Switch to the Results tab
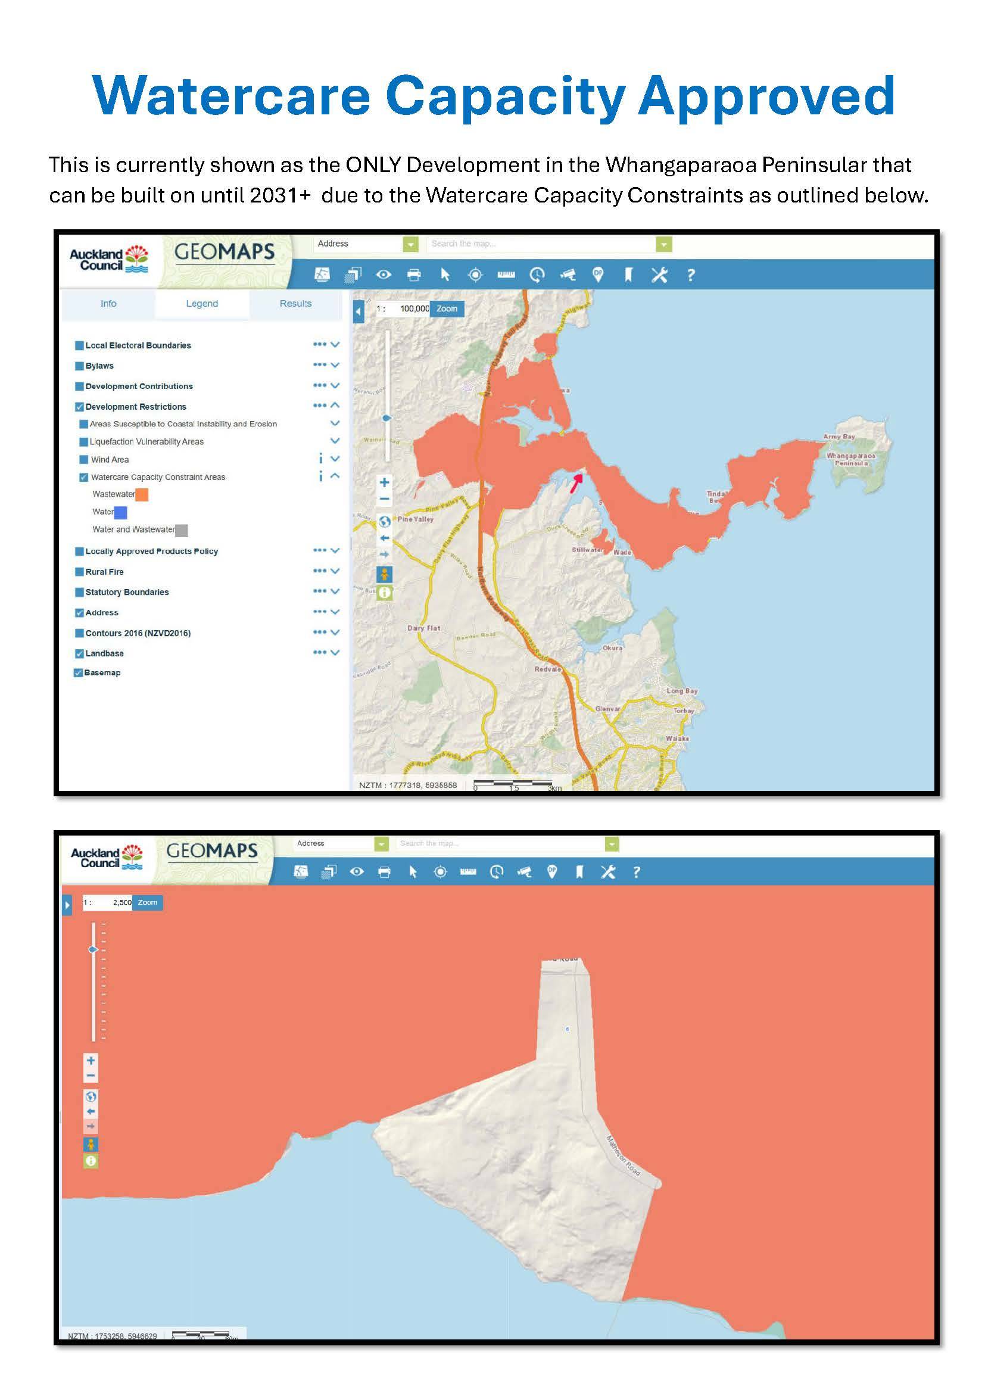985x1393 pixels. coord(295,303)
